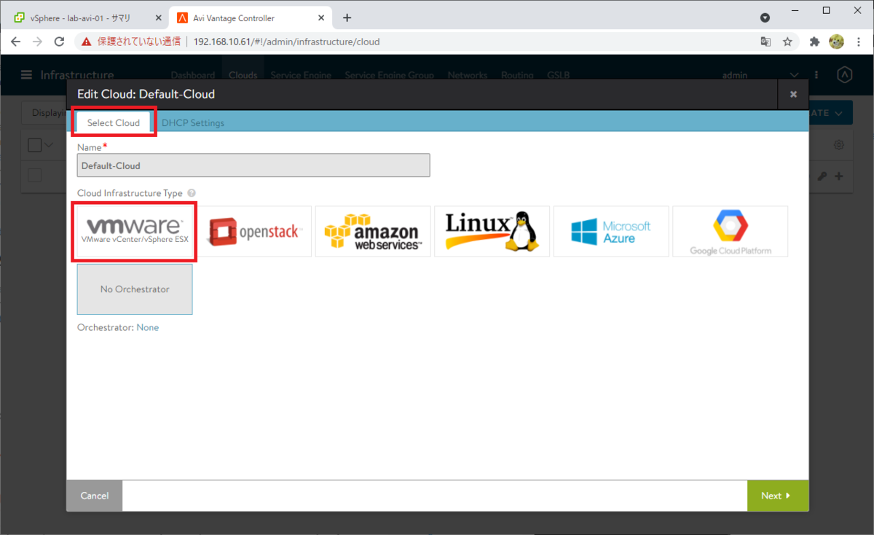This screenshot has width=874, height=535.
Task: Open the GSLB navigation item
Action: [x=558, y=75]
